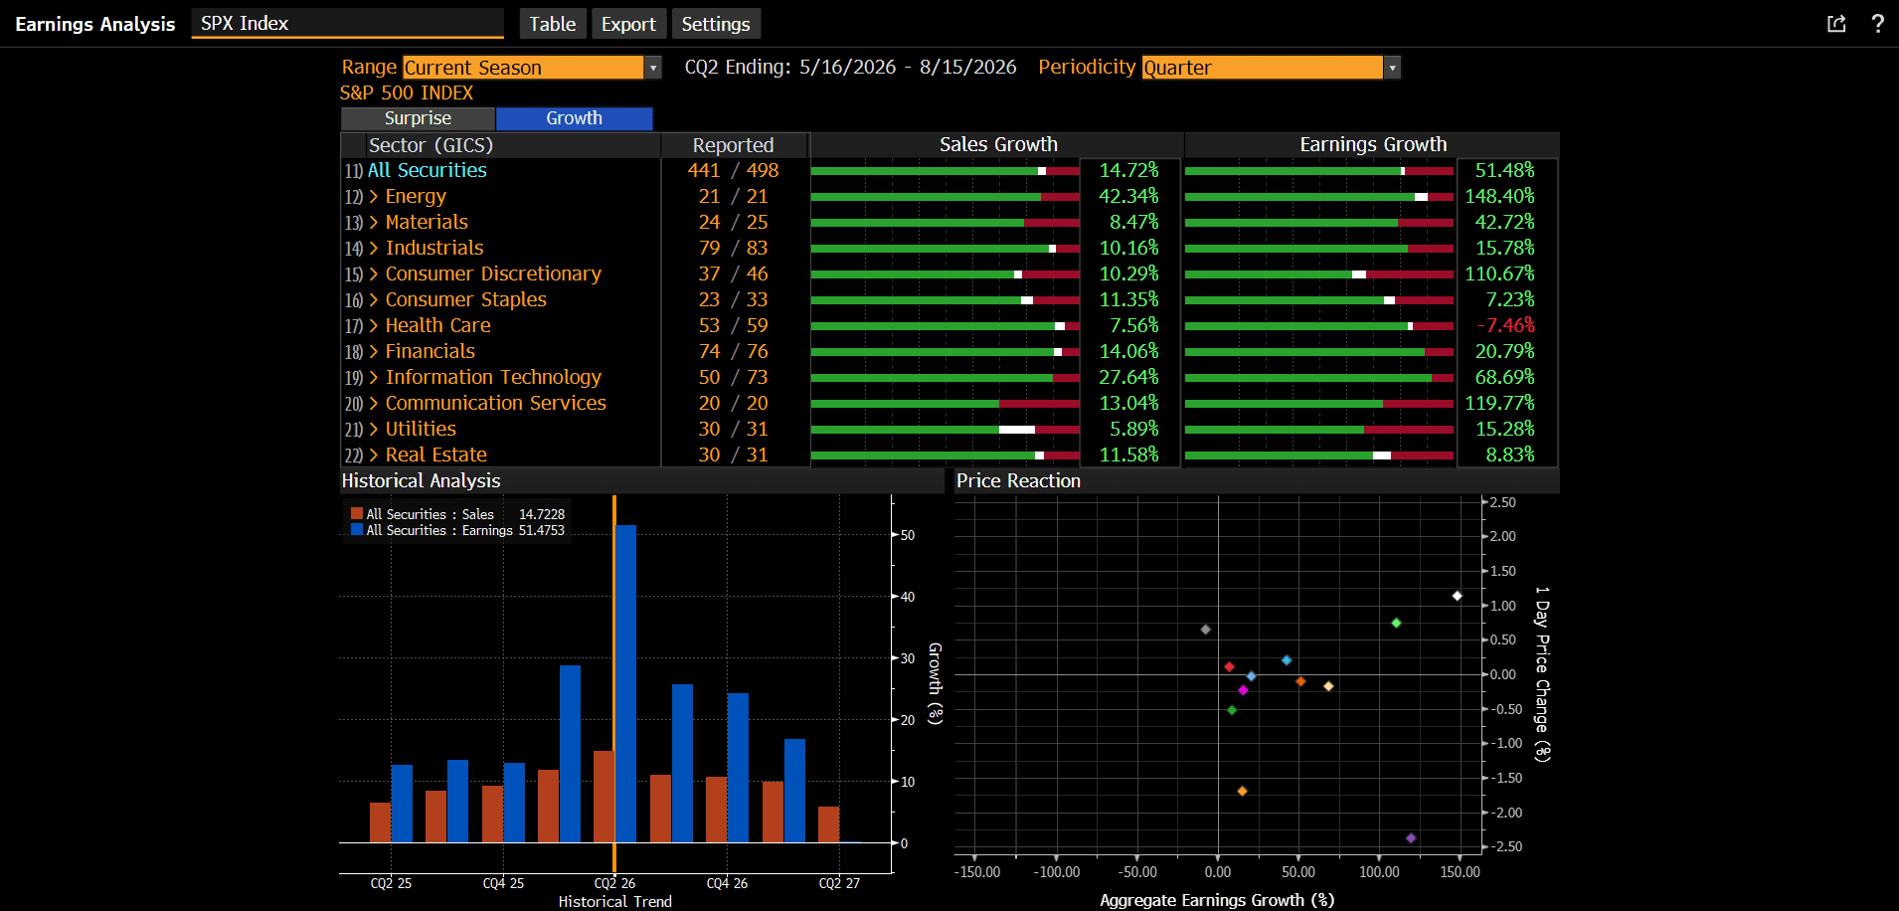Screen dimensions: 1899x911
Task: Click the white diamond point in Price Reaction
Action: click(1457, 597)
